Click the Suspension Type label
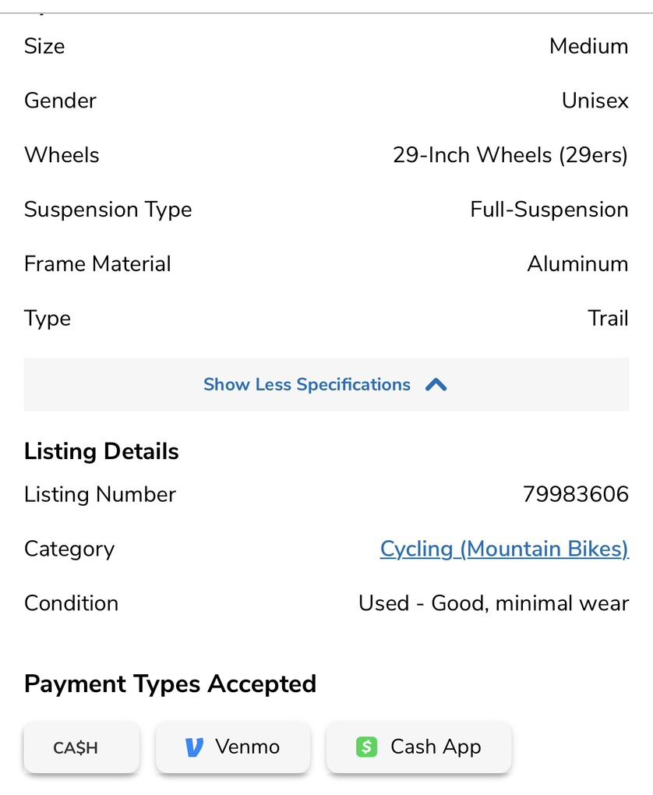Image resolution: width=653 pixels, height=795 pixels. 108,210
